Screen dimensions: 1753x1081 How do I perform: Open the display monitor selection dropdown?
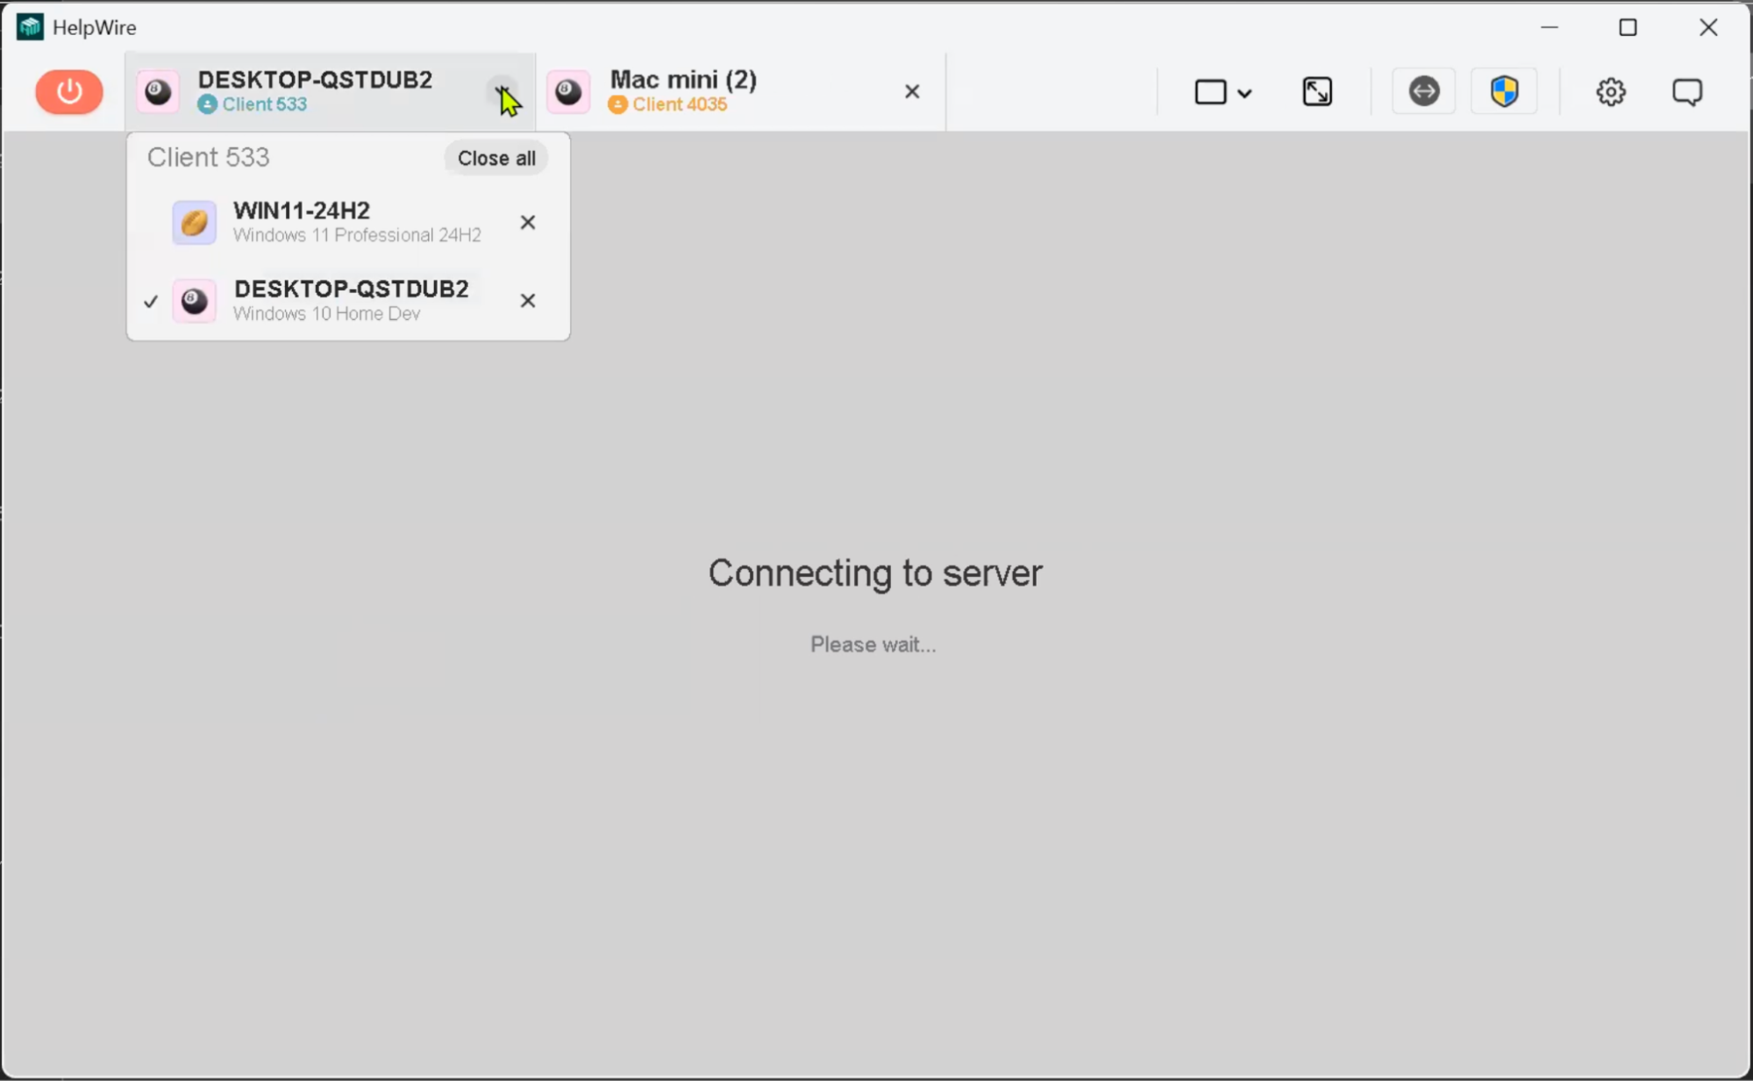click(x=1222, y=92)
